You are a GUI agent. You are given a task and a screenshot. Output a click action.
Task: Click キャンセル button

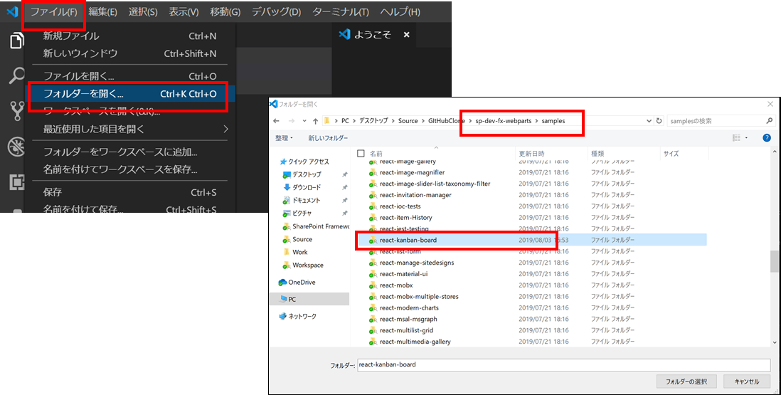click(x=747, y=381)
